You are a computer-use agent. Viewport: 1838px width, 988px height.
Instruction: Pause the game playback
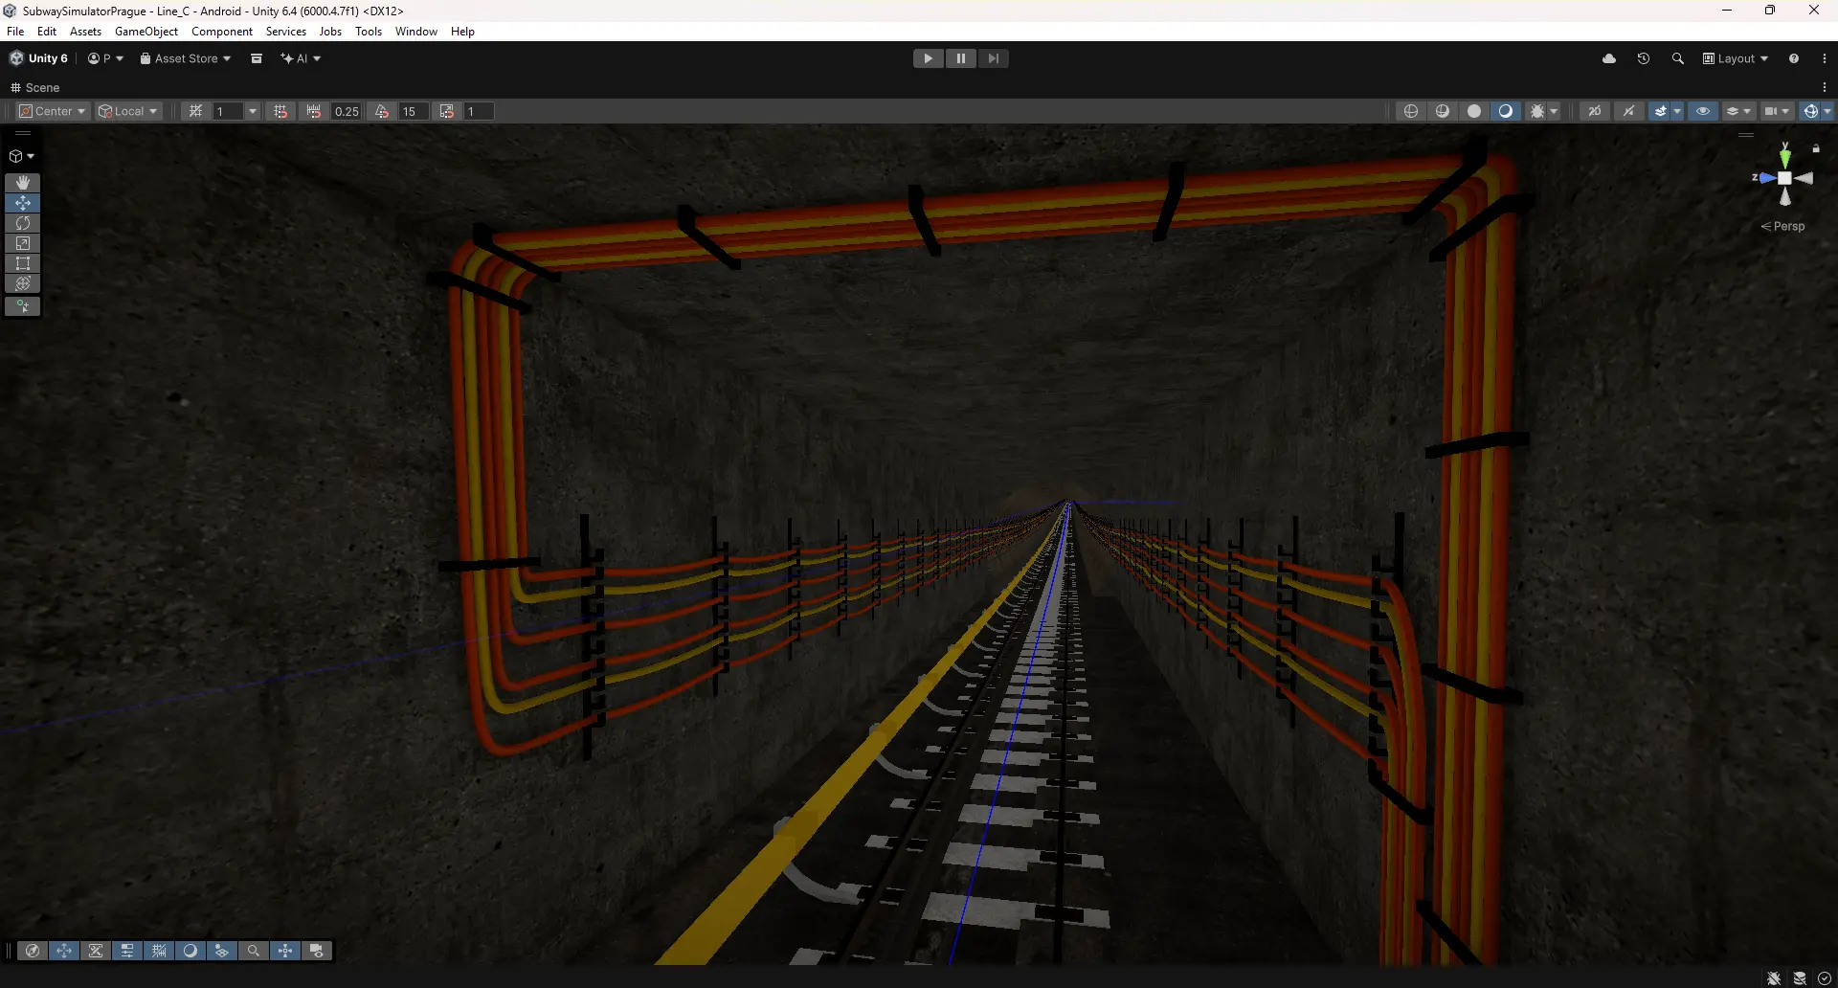coord(961,58)
